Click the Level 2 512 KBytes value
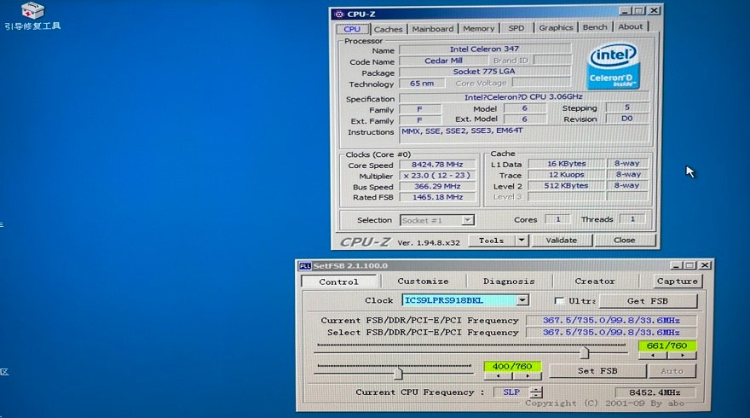Viewport: 750px width, 418px height. click(x=566, y=185)
